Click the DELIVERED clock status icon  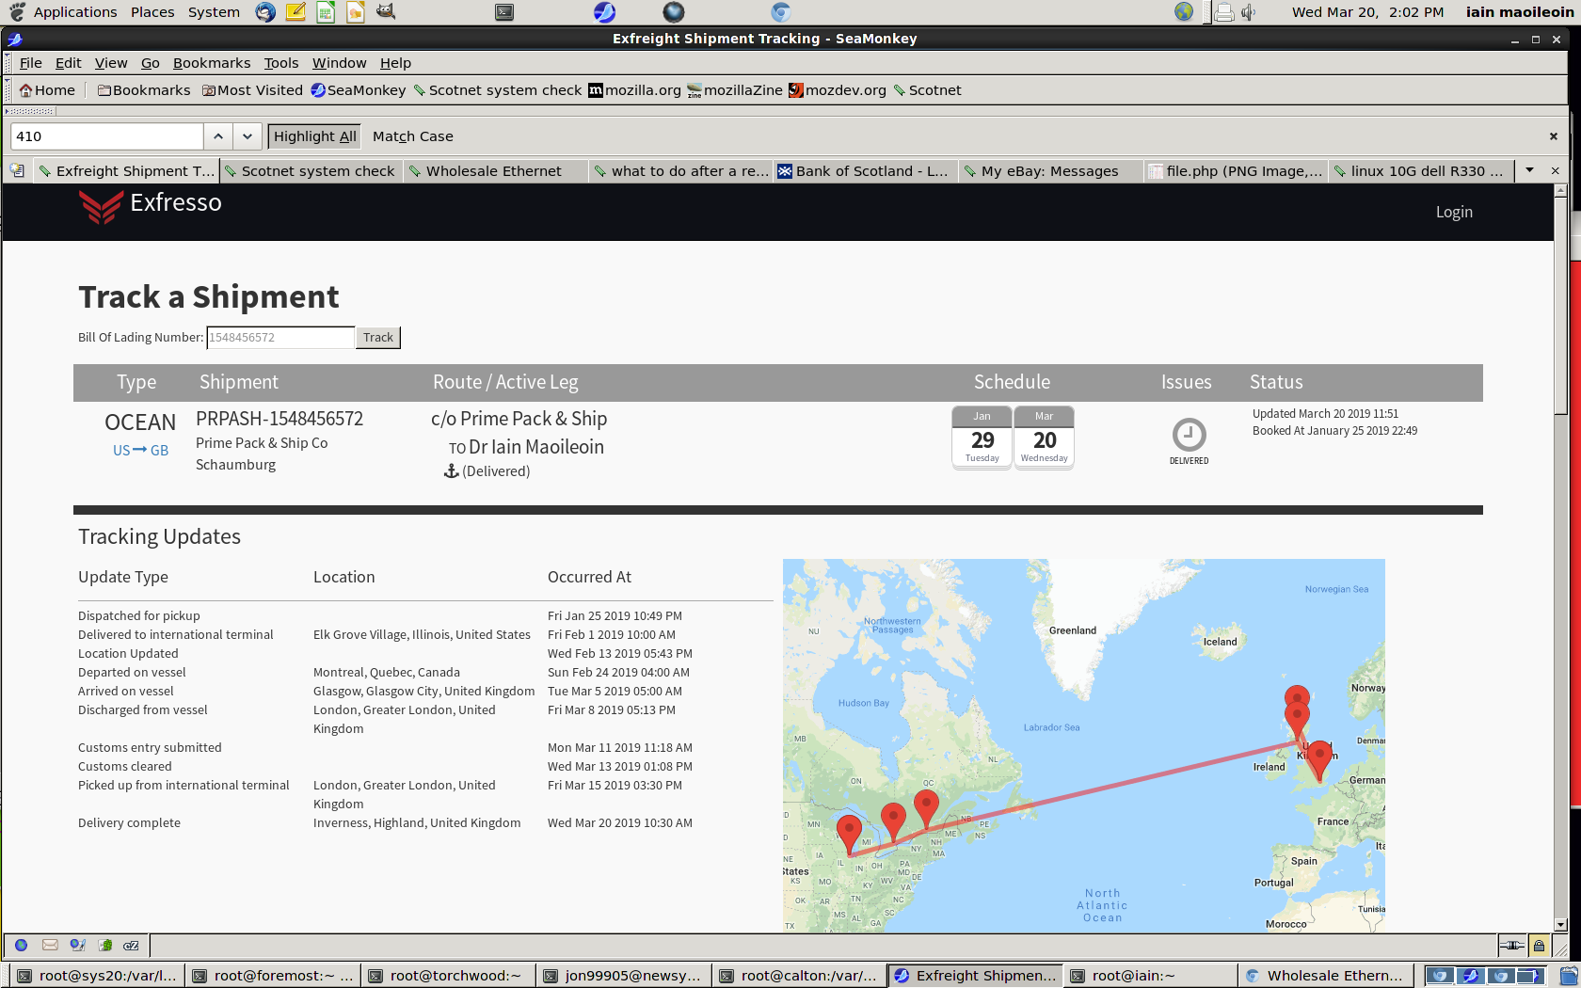1189,435
